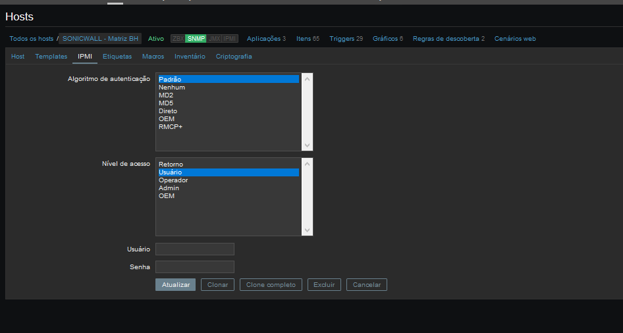This screenshot has height=333, width=623.
Task: Click the ZBX availability status badge
Action: point(178,39)
